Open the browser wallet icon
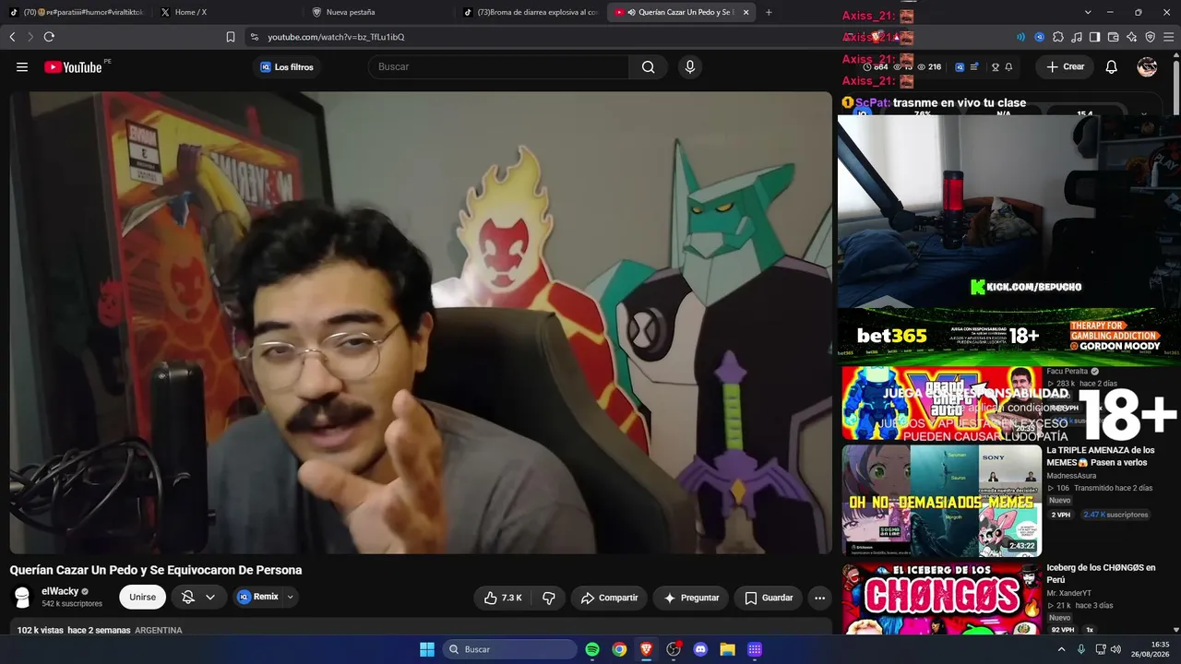 pyautogui.click(x=1113, y=37)
